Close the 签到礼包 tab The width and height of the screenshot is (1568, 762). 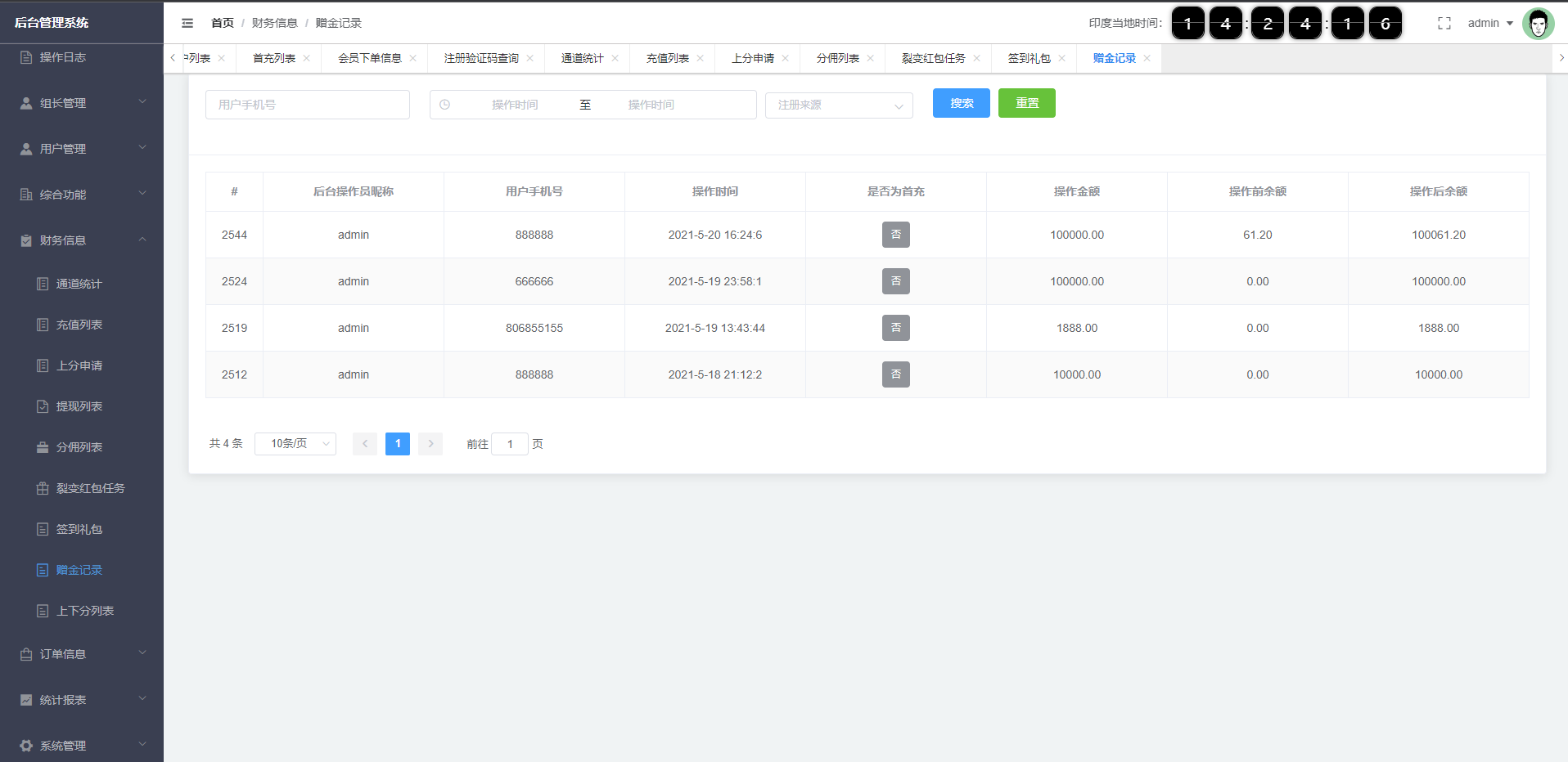point(1061,58)
